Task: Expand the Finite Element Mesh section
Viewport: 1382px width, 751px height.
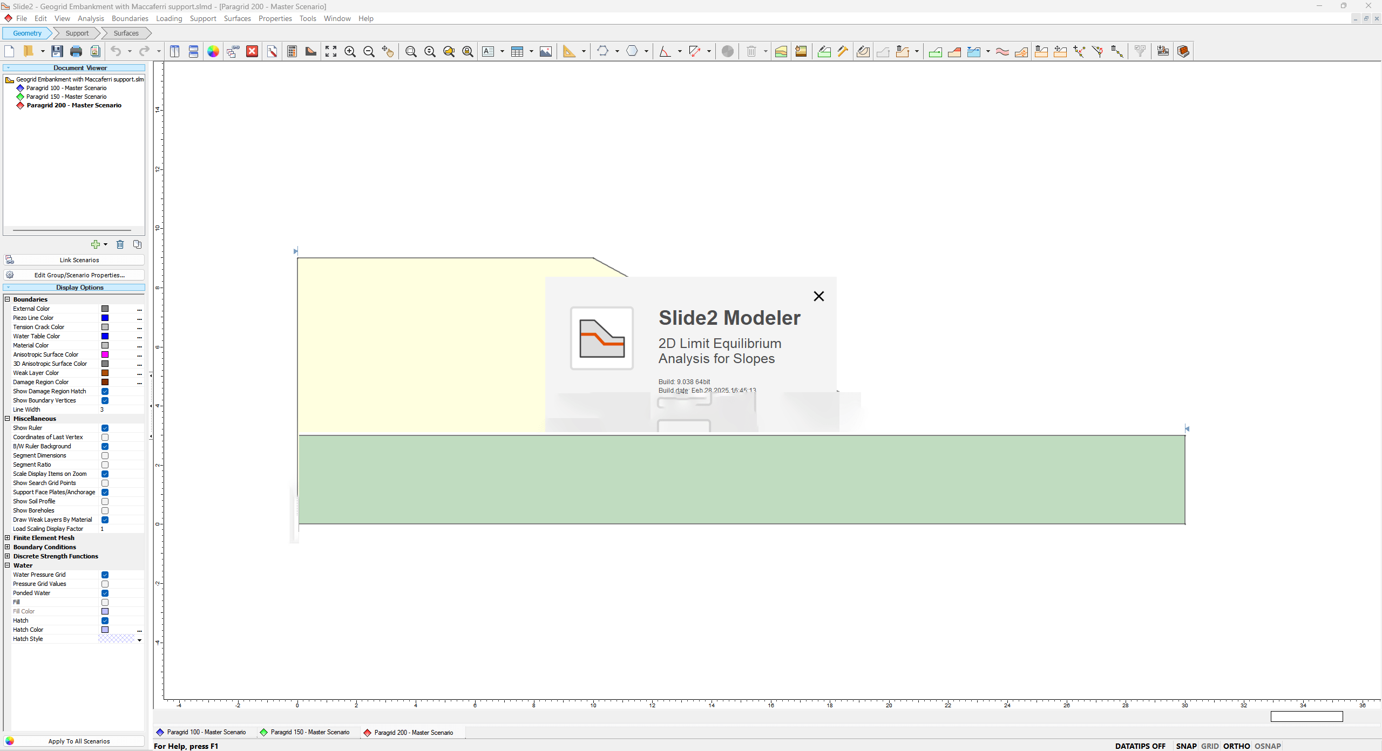Action: point(7,538)
